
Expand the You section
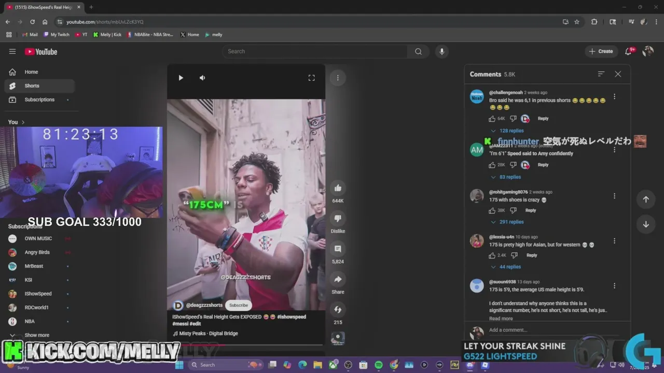pyautogui.click(x=17, y=122)
